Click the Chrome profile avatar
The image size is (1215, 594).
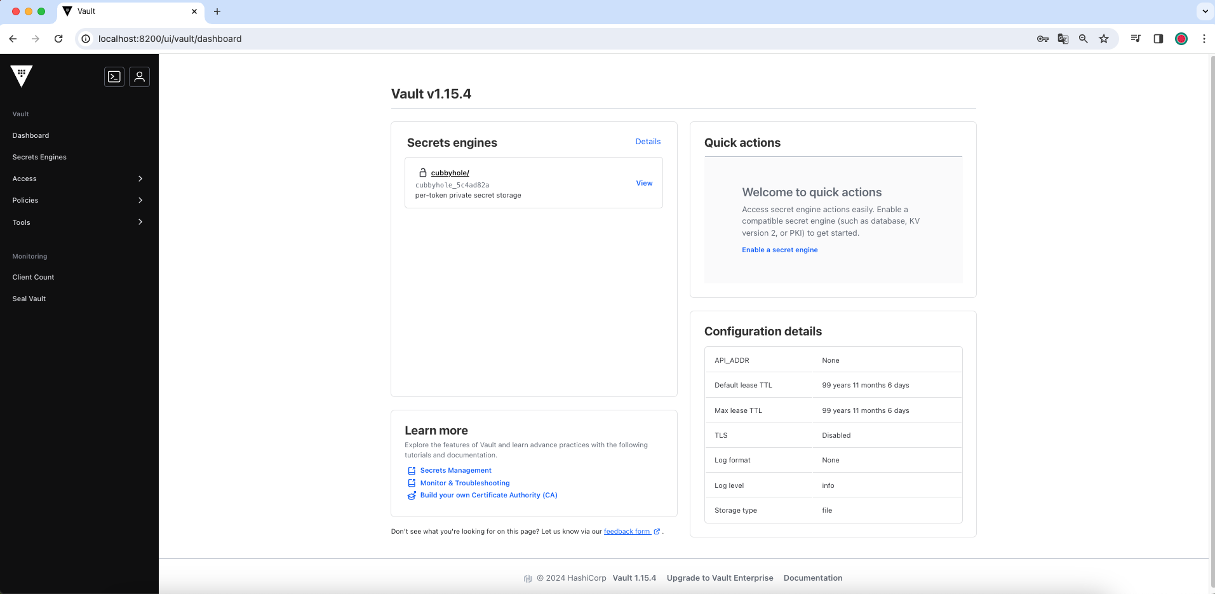tap(1181, 39)
